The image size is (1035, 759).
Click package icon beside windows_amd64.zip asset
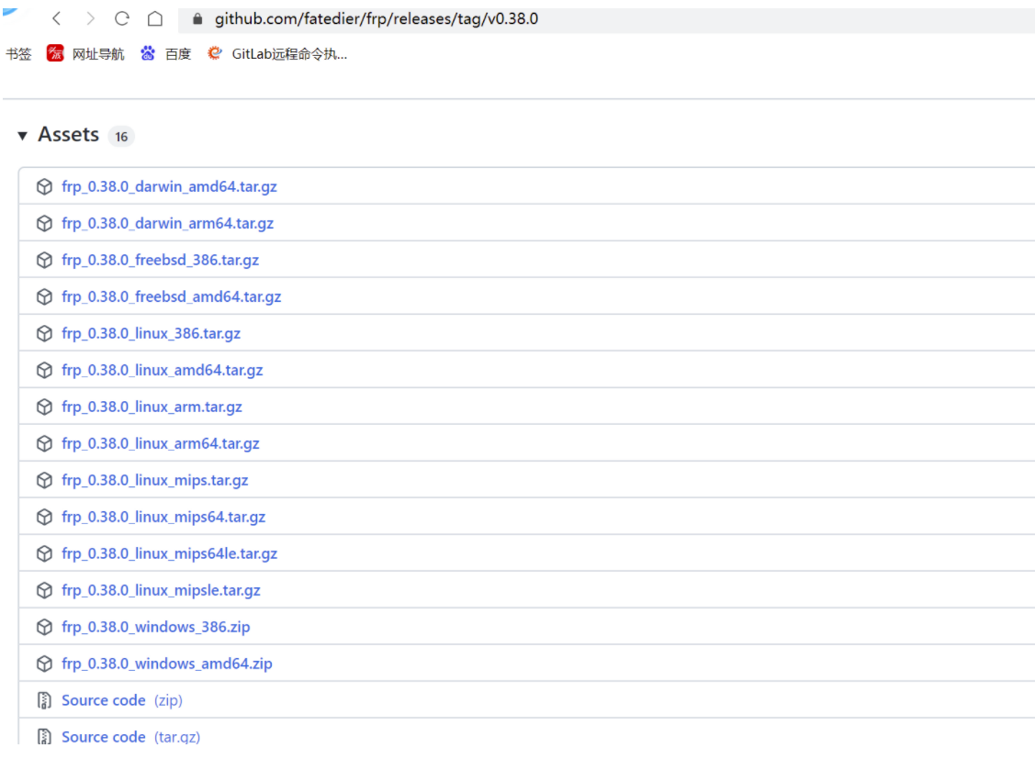click(44, 664)
